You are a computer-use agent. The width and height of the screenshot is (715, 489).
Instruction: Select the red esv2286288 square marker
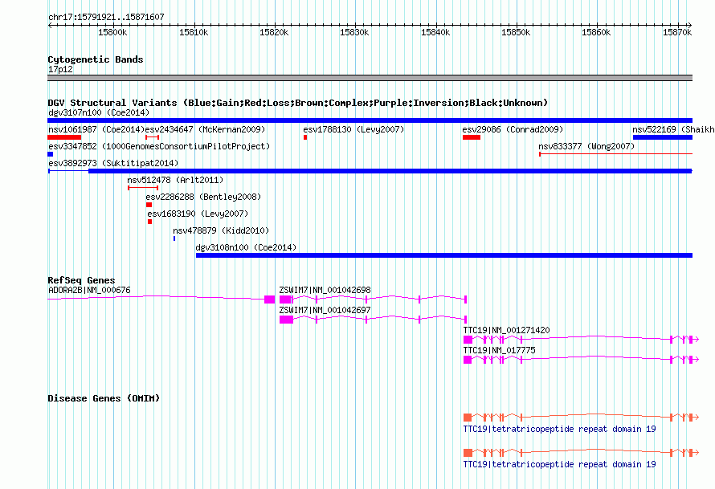point(149,205)
